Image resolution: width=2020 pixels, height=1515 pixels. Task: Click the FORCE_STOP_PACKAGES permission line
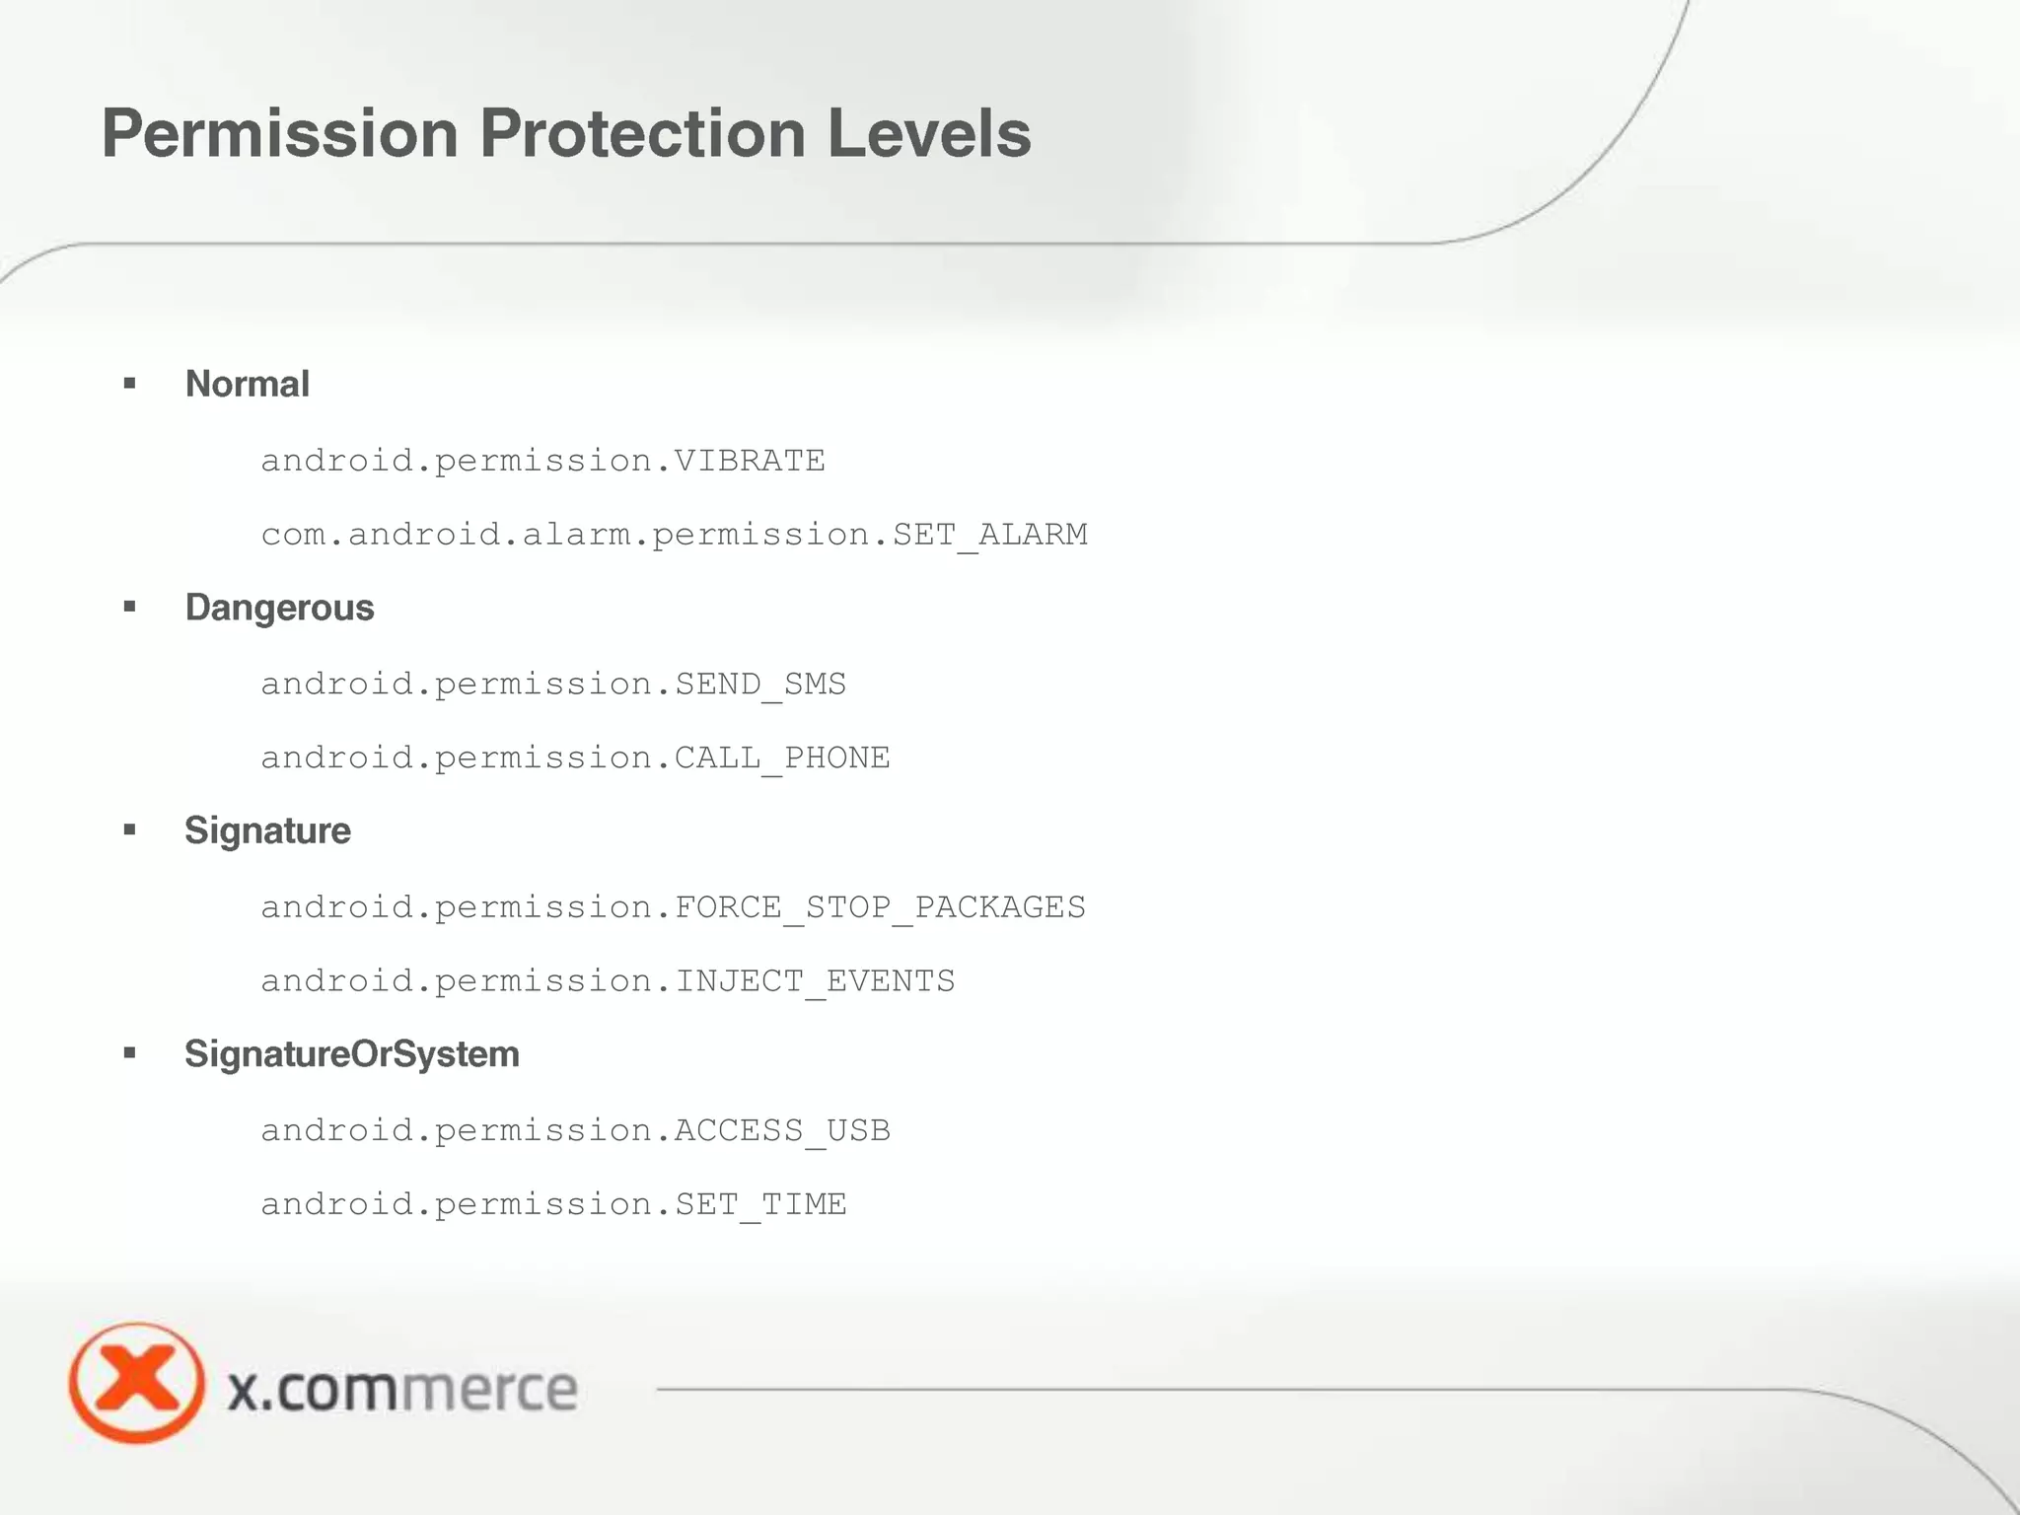click(x=673, y=907)
